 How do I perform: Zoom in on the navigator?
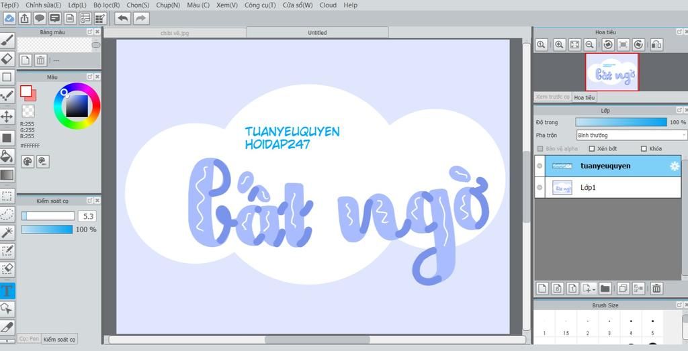(x=559, y=44)
